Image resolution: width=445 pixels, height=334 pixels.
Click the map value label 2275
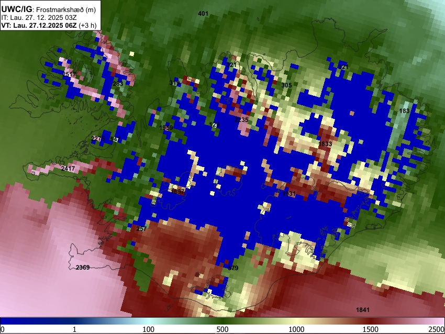[x=98, y=139]
